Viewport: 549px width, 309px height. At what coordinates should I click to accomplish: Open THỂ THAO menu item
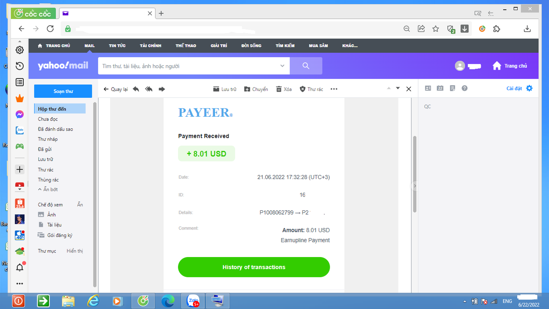(186, 45)
